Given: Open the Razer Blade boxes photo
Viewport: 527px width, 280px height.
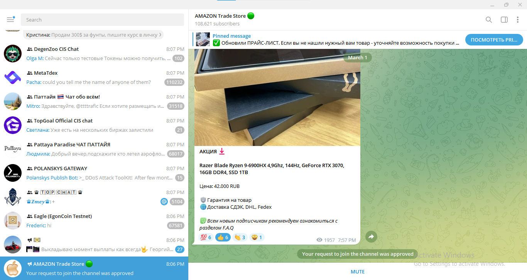Looking at the screenshot, I should [277, 97].
